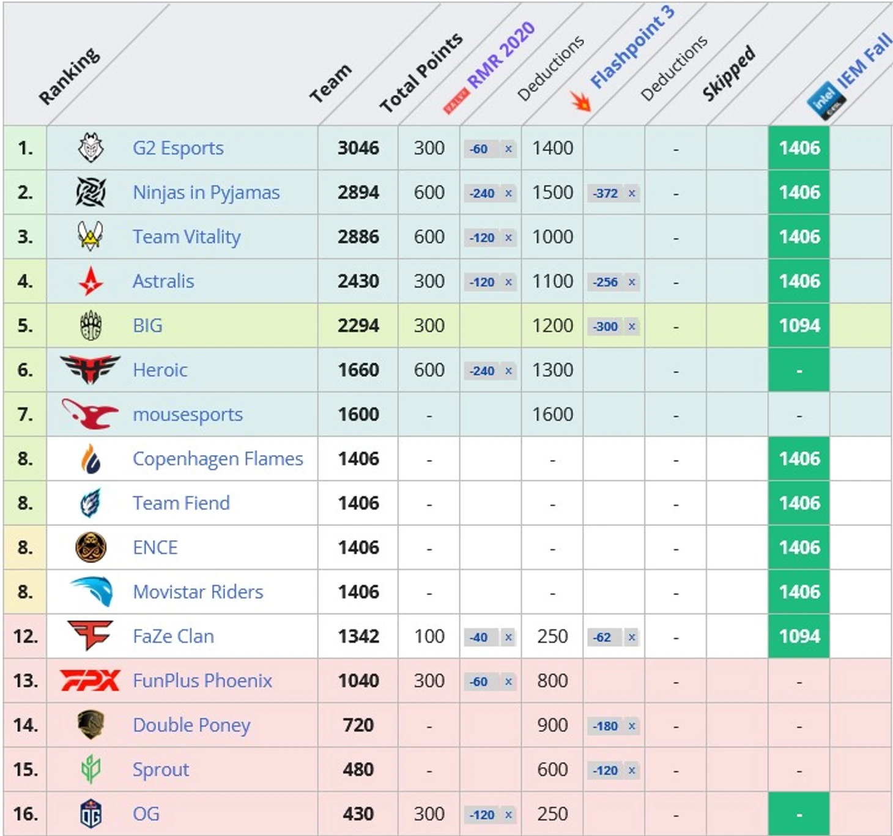Click BIG's -300 deduction badge

pos(613,326)
